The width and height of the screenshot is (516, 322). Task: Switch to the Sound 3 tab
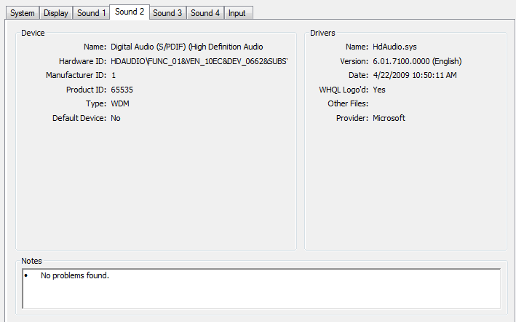click(x=167, y=13)
